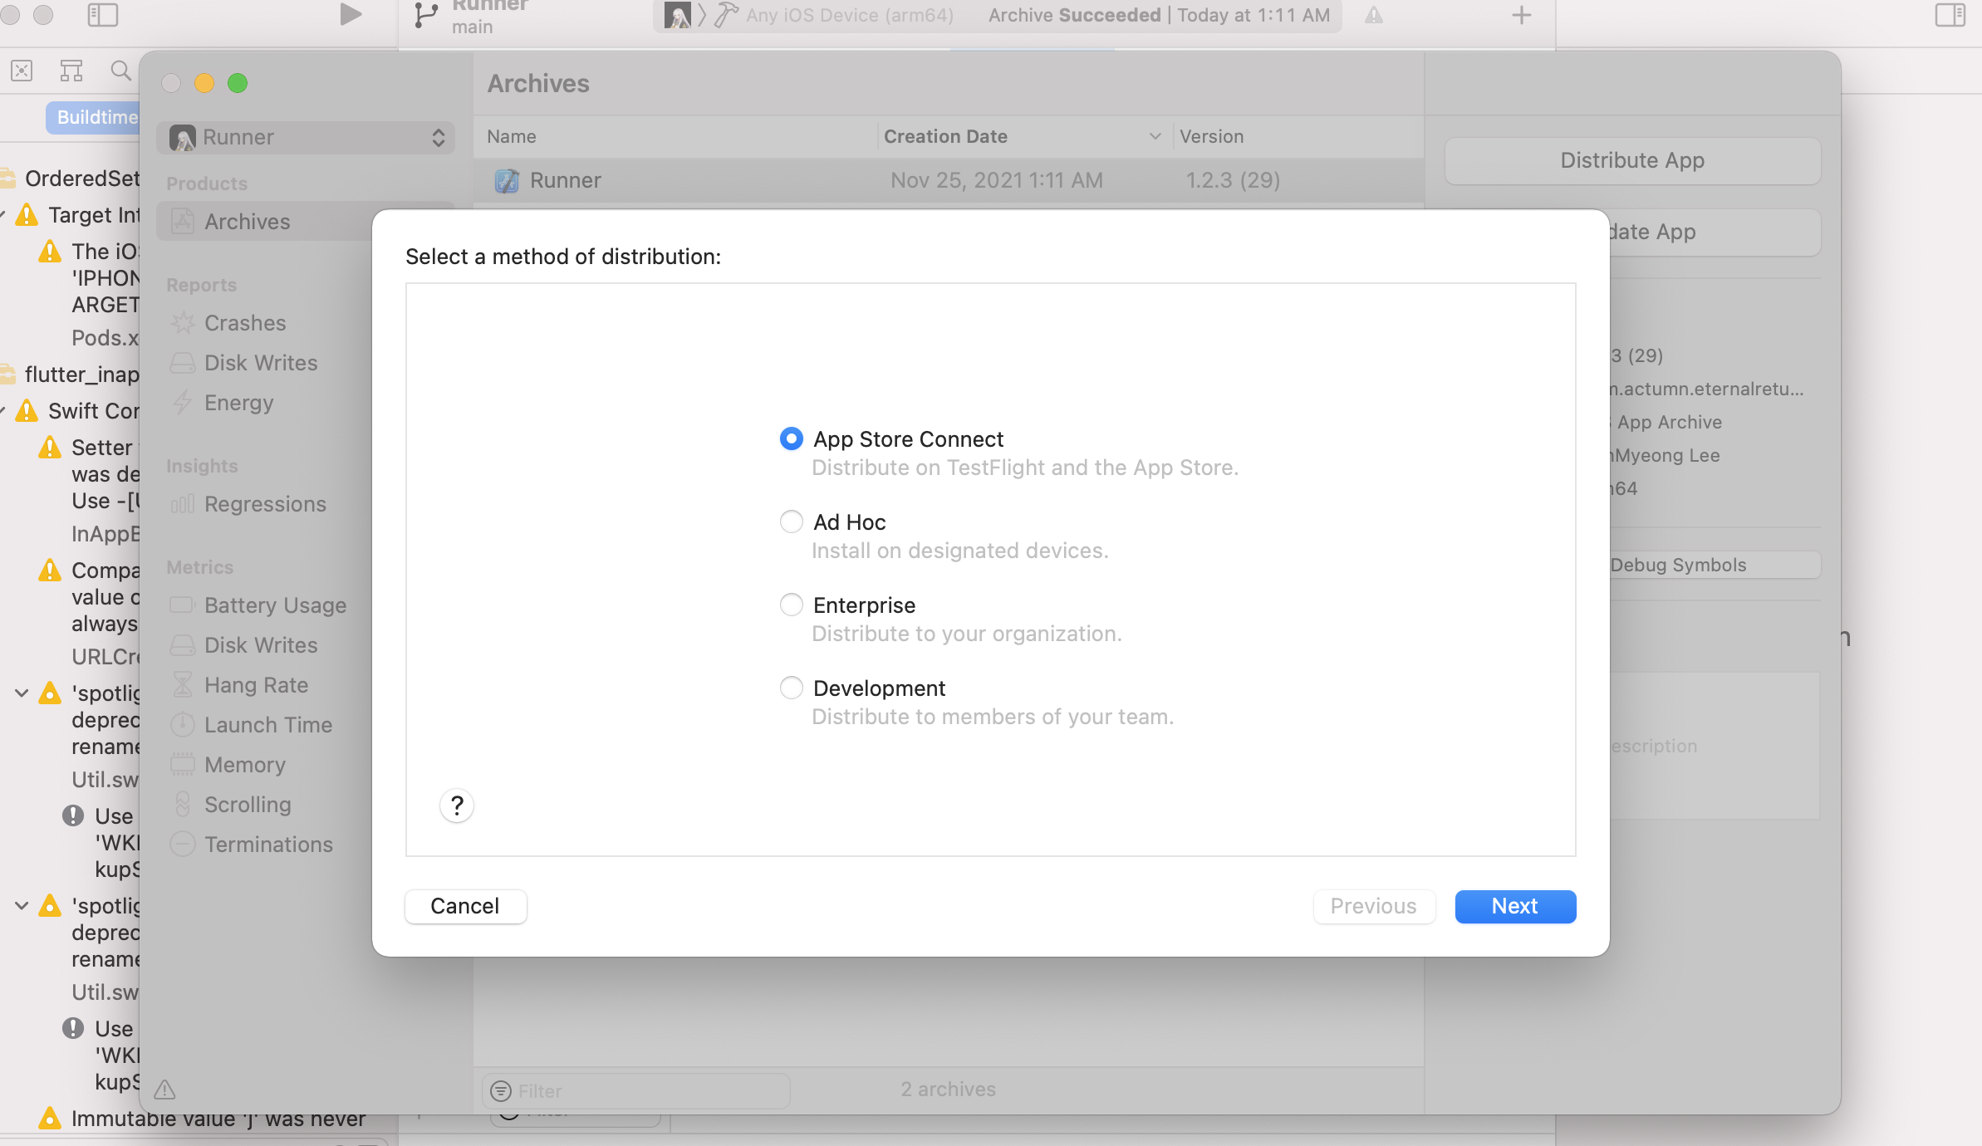The image size is (1982, 1146).
Task: Toggle the right inspector panel icon
Action: [1950, 14]
